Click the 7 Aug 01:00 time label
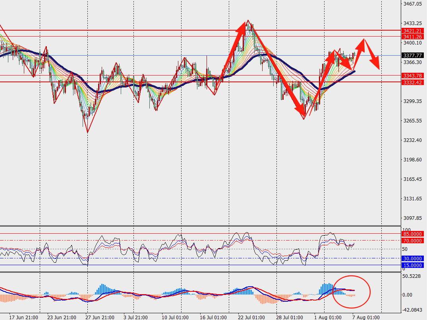Screen dimensions: 427x320 [x=366, y=317]
